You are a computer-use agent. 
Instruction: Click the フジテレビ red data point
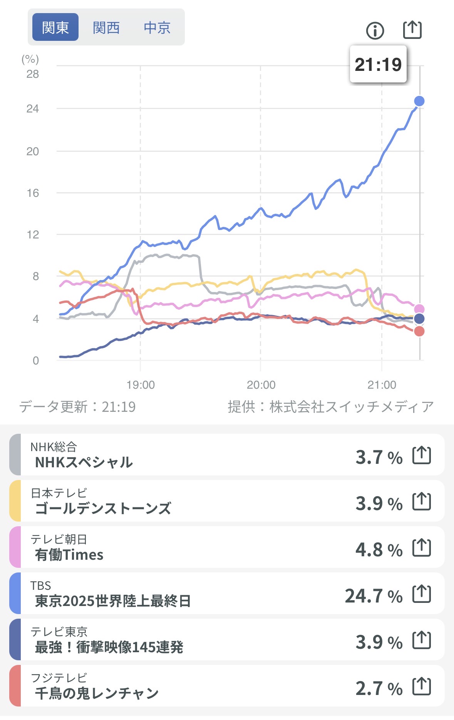click(419, 331)
